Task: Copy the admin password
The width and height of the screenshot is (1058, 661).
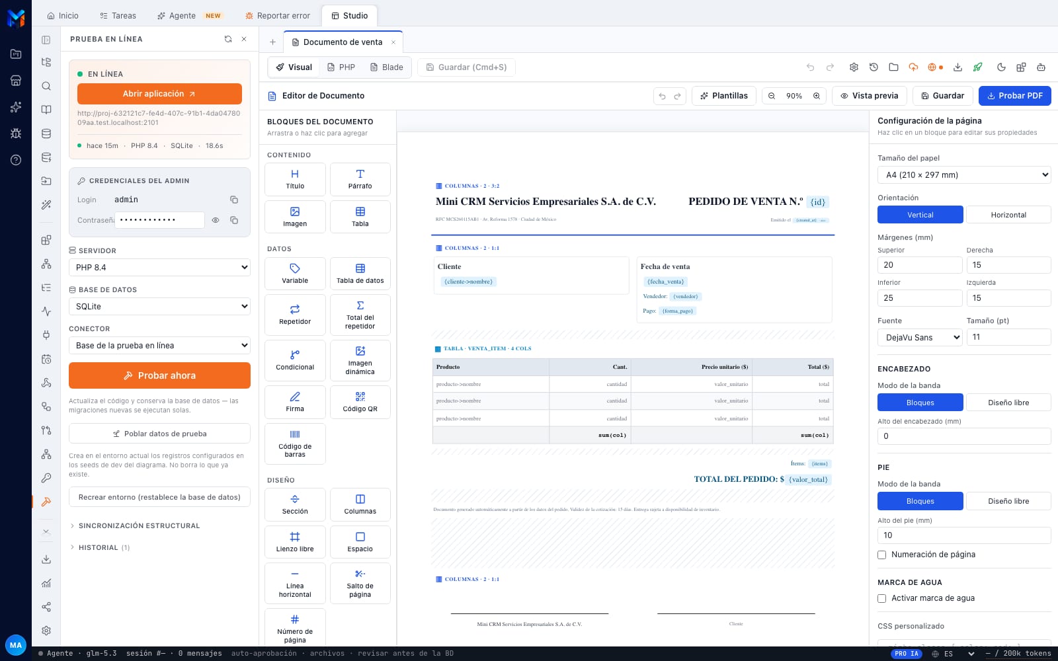Action: (234, 220)
